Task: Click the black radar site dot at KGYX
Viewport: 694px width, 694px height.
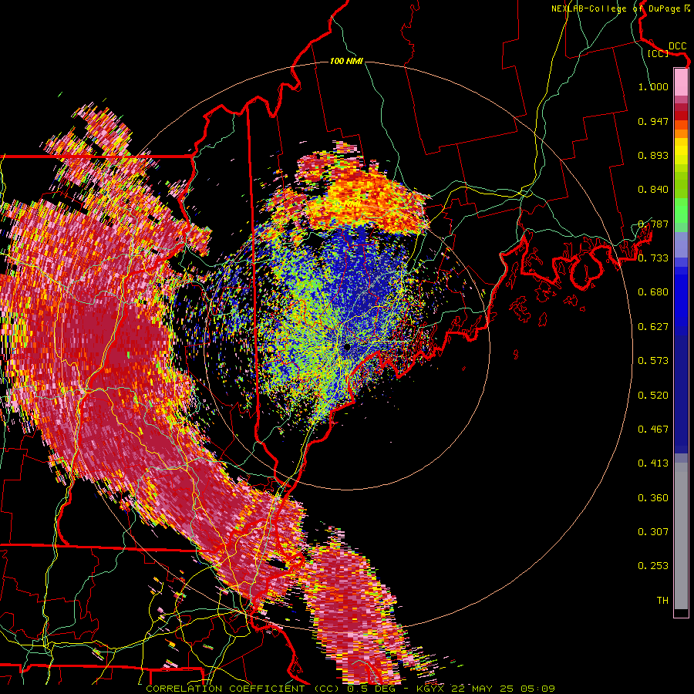Action: point(348,347)
